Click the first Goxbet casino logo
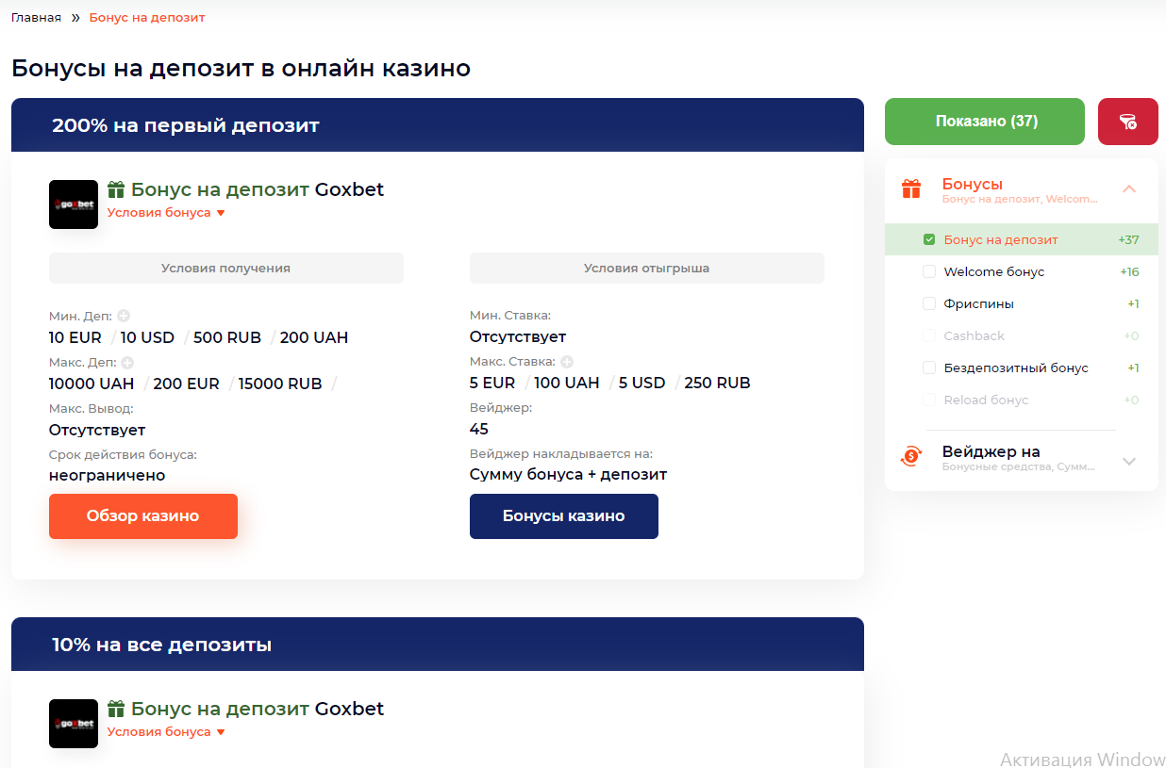Image resolution: width=1166 pixels, height=768 pixels. [x=74, y=204]
